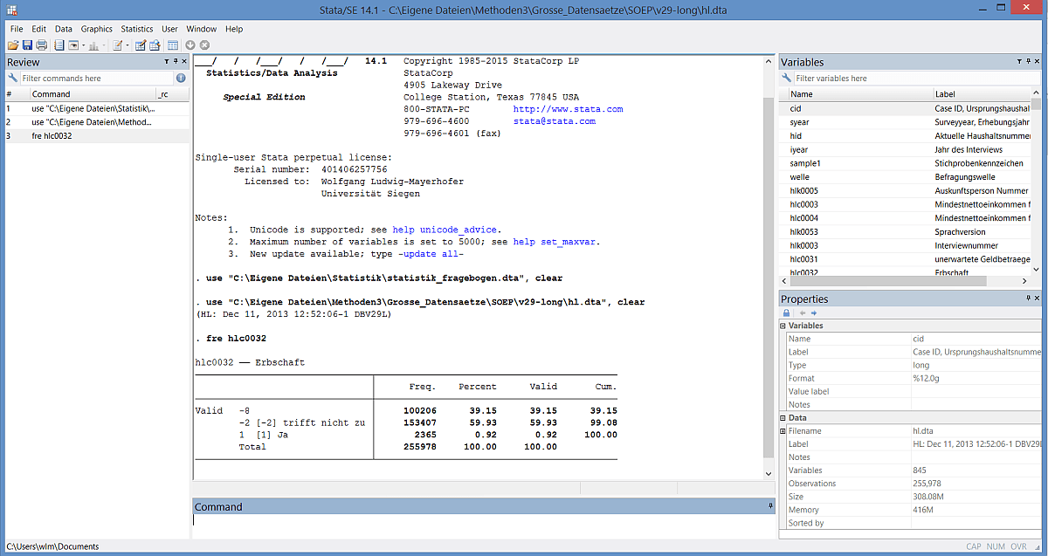Click into the Command input area
The width and height of the screenshot is (1048, 556).
(483, 526)
